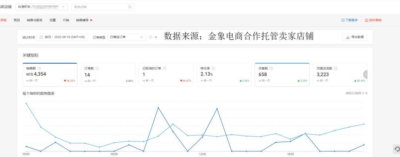Open the 了解更多 link
Viewport: 400px width, 157px height.
click(x=349, y=20)
